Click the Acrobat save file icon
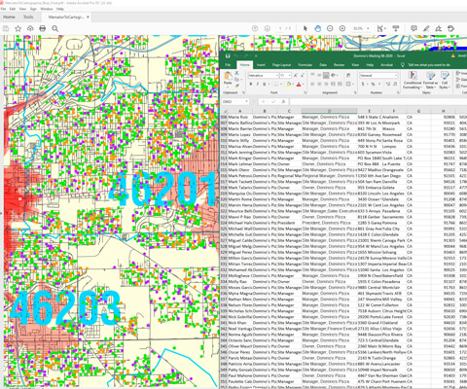Screen dimensions: 467x389 click(x=6, y=28)
